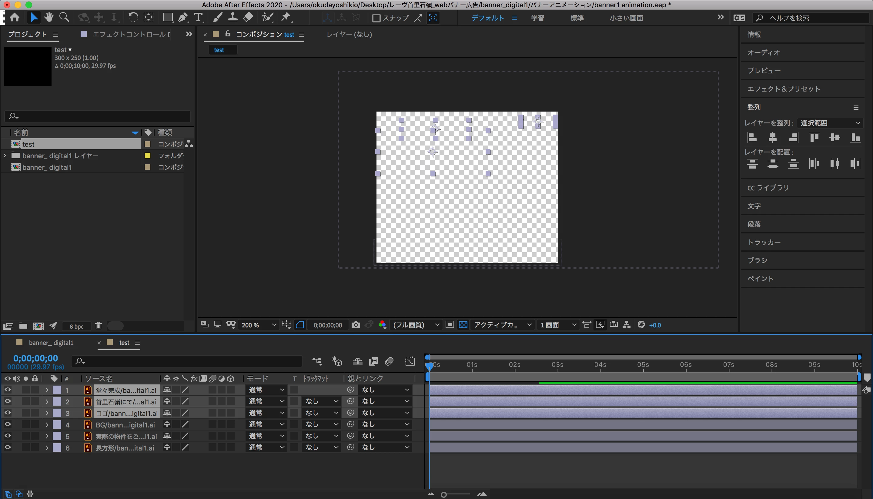The image size is (873, 499).
Task: Switch to banner_digital1 timeline tab
Action: tap(51, 343)
